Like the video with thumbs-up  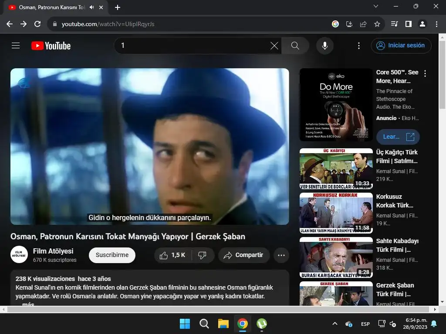tap(172, 255)
